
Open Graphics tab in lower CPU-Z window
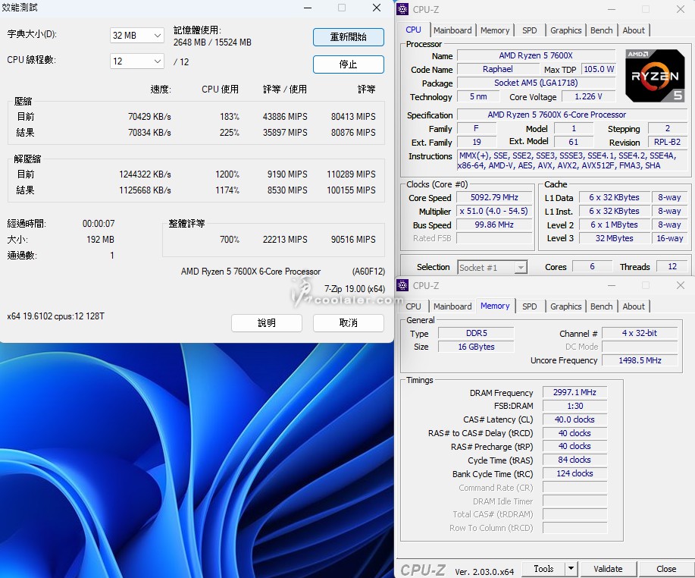pyautogui.click(x=565, y=306)
